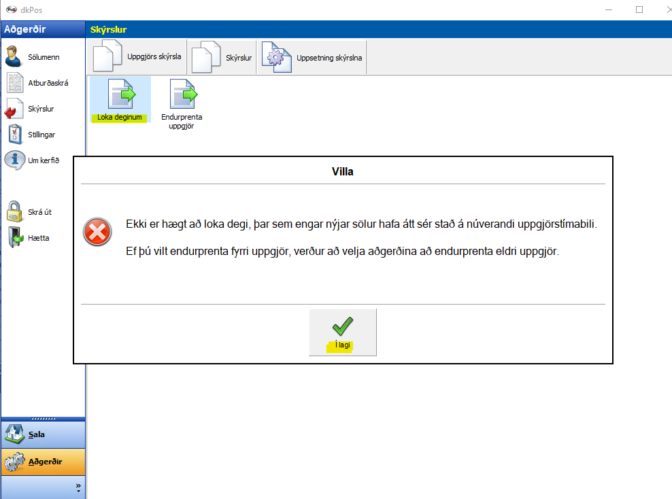Maximize the dkPos window
The image size is (672, 499).
point(639,10)
